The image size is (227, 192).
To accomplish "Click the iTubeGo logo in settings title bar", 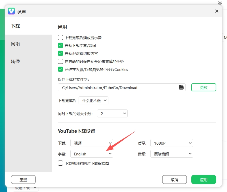I will coord(11,11).
